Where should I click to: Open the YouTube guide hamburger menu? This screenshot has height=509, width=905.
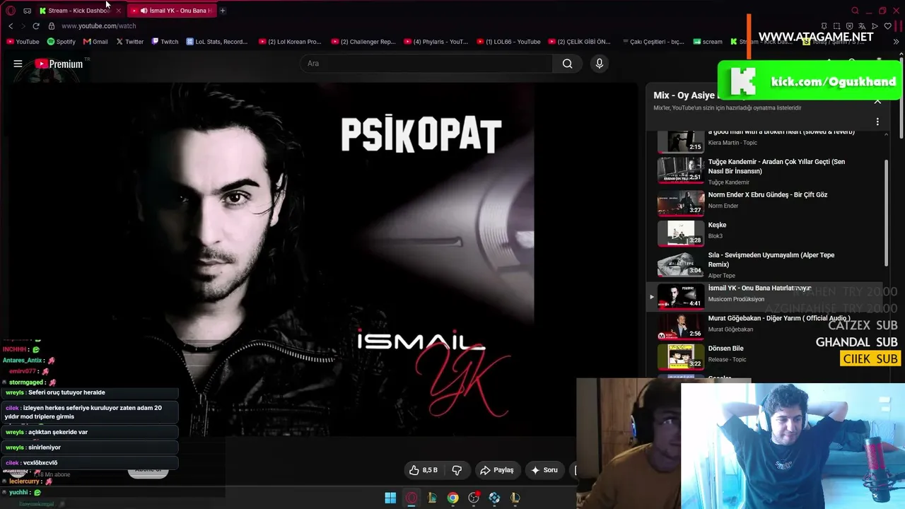[x=18, y=64]
